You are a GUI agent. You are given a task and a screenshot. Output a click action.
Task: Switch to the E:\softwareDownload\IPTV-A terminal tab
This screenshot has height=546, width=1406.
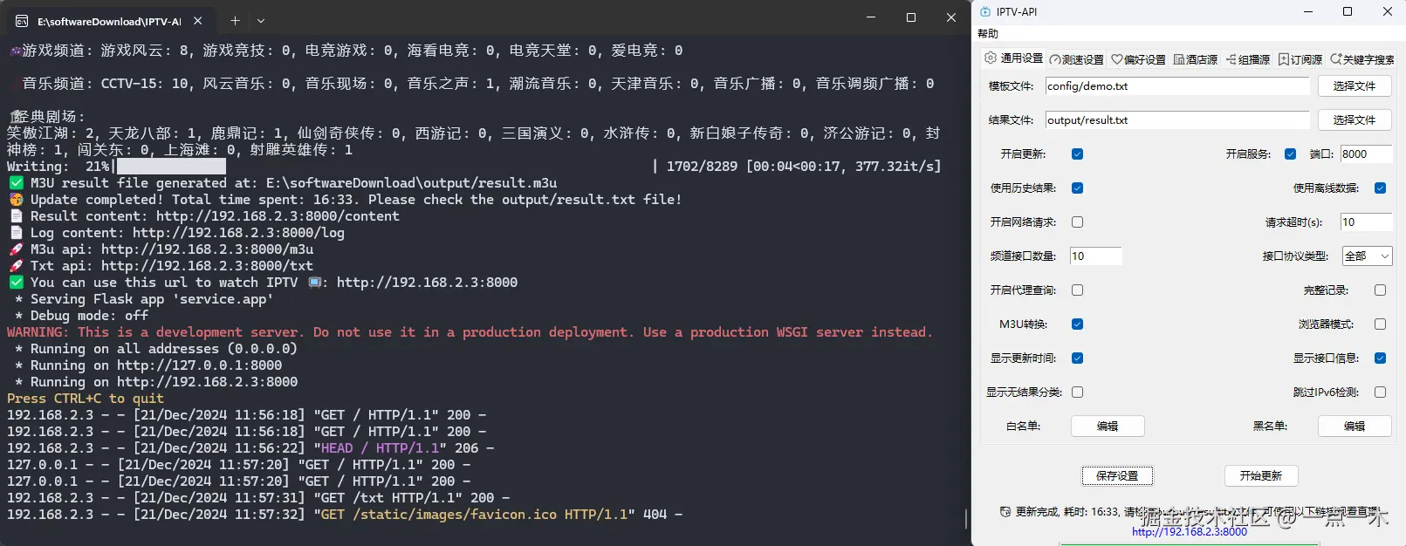109,20
